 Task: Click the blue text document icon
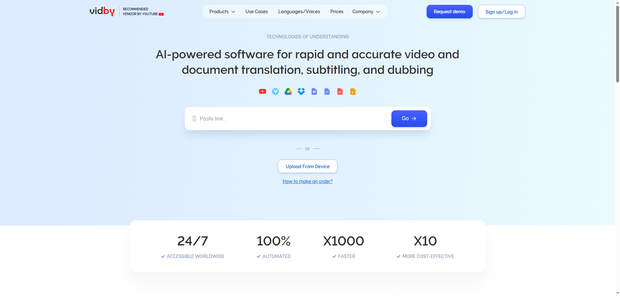click(327, 91)
